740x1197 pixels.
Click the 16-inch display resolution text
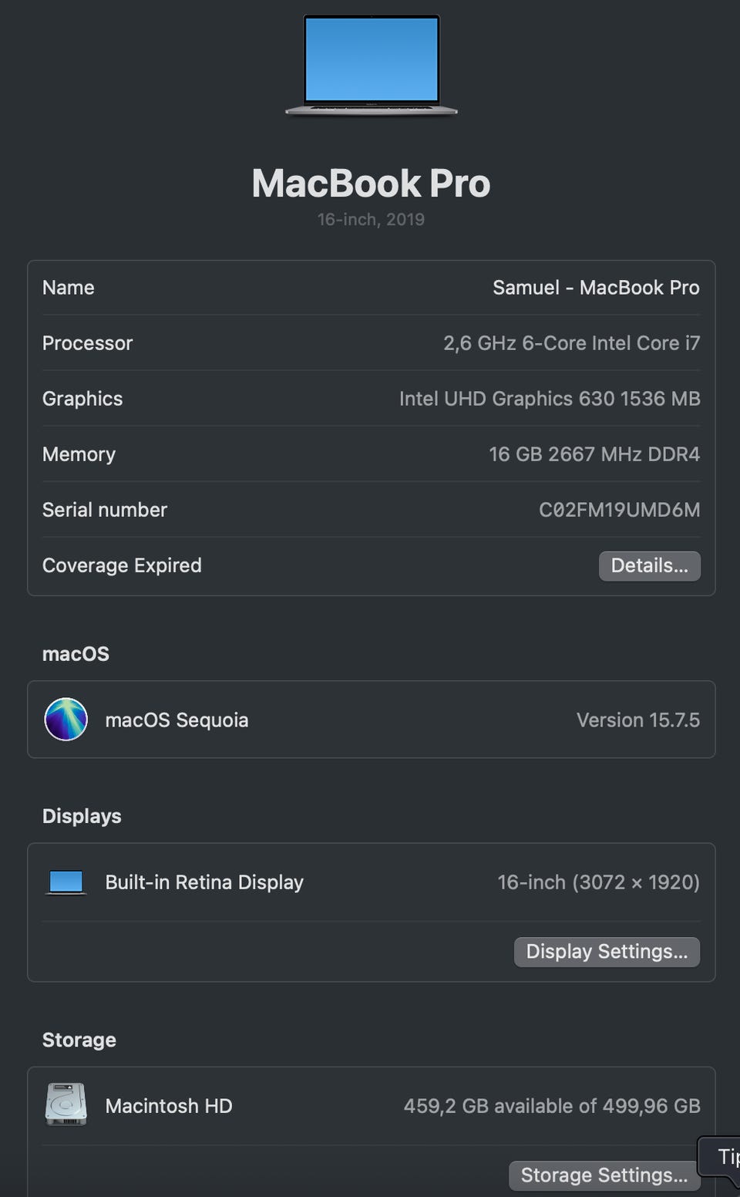click(x=598, y=882)
